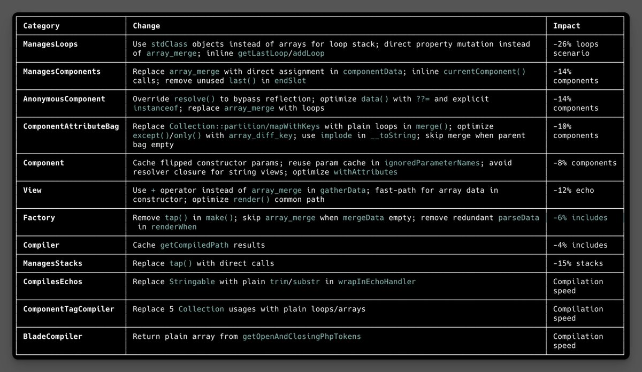
Task: Select the 'ManagesLoops' category cell
Action: pyautogui.click(x=50, y=44)
